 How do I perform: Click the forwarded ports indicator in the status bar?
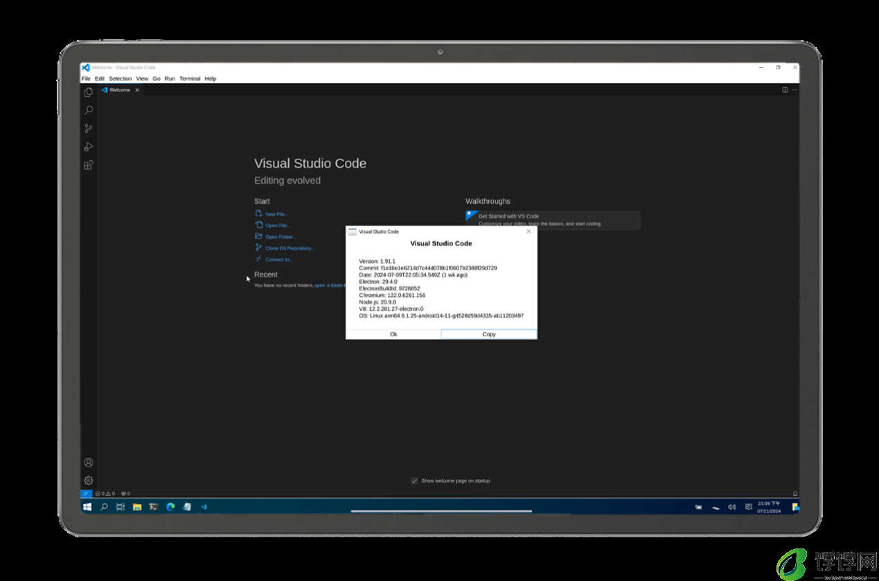[125, 494]
